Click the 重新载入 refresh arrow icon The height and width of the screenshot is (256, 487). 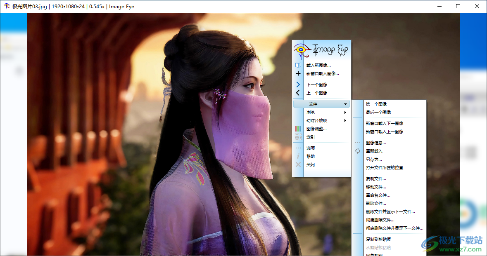click(x=358, y=151)
